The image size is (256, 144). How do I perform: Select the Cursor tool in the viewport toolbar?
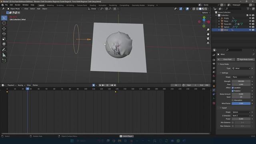point(4,23)
